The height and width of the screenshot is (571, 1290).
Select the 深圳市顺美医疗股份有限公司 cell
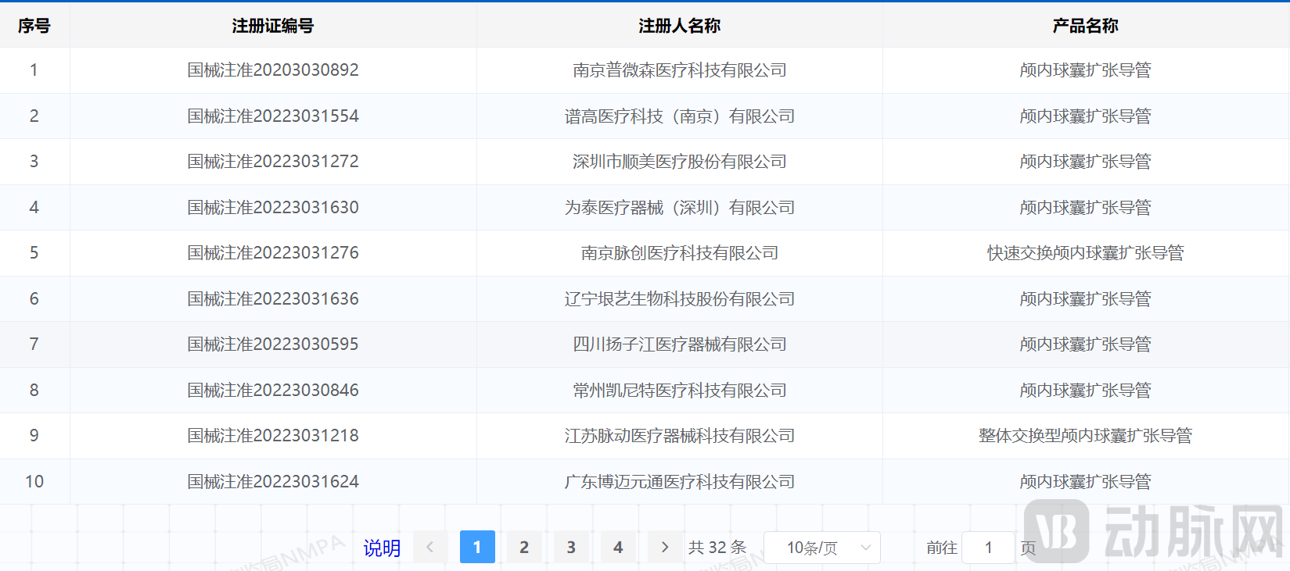679,162
